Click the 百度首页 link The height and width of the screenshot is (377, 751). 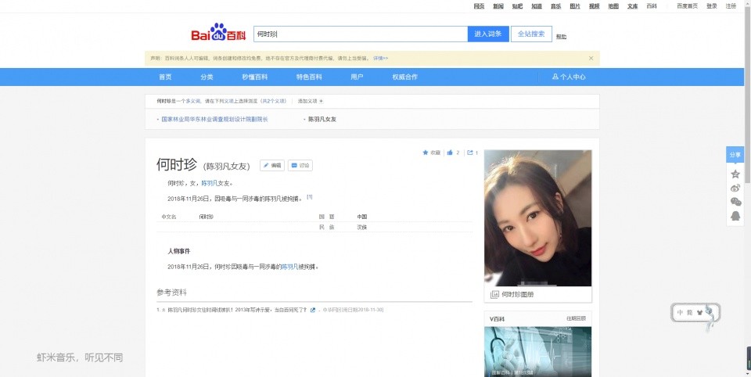(x=688, y=6)
